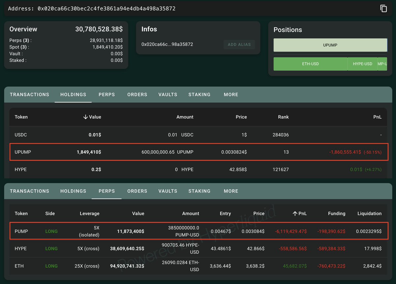Click the HYPE position value 38,609,640.25$
The image size is (396, 284).
point(127,248)
